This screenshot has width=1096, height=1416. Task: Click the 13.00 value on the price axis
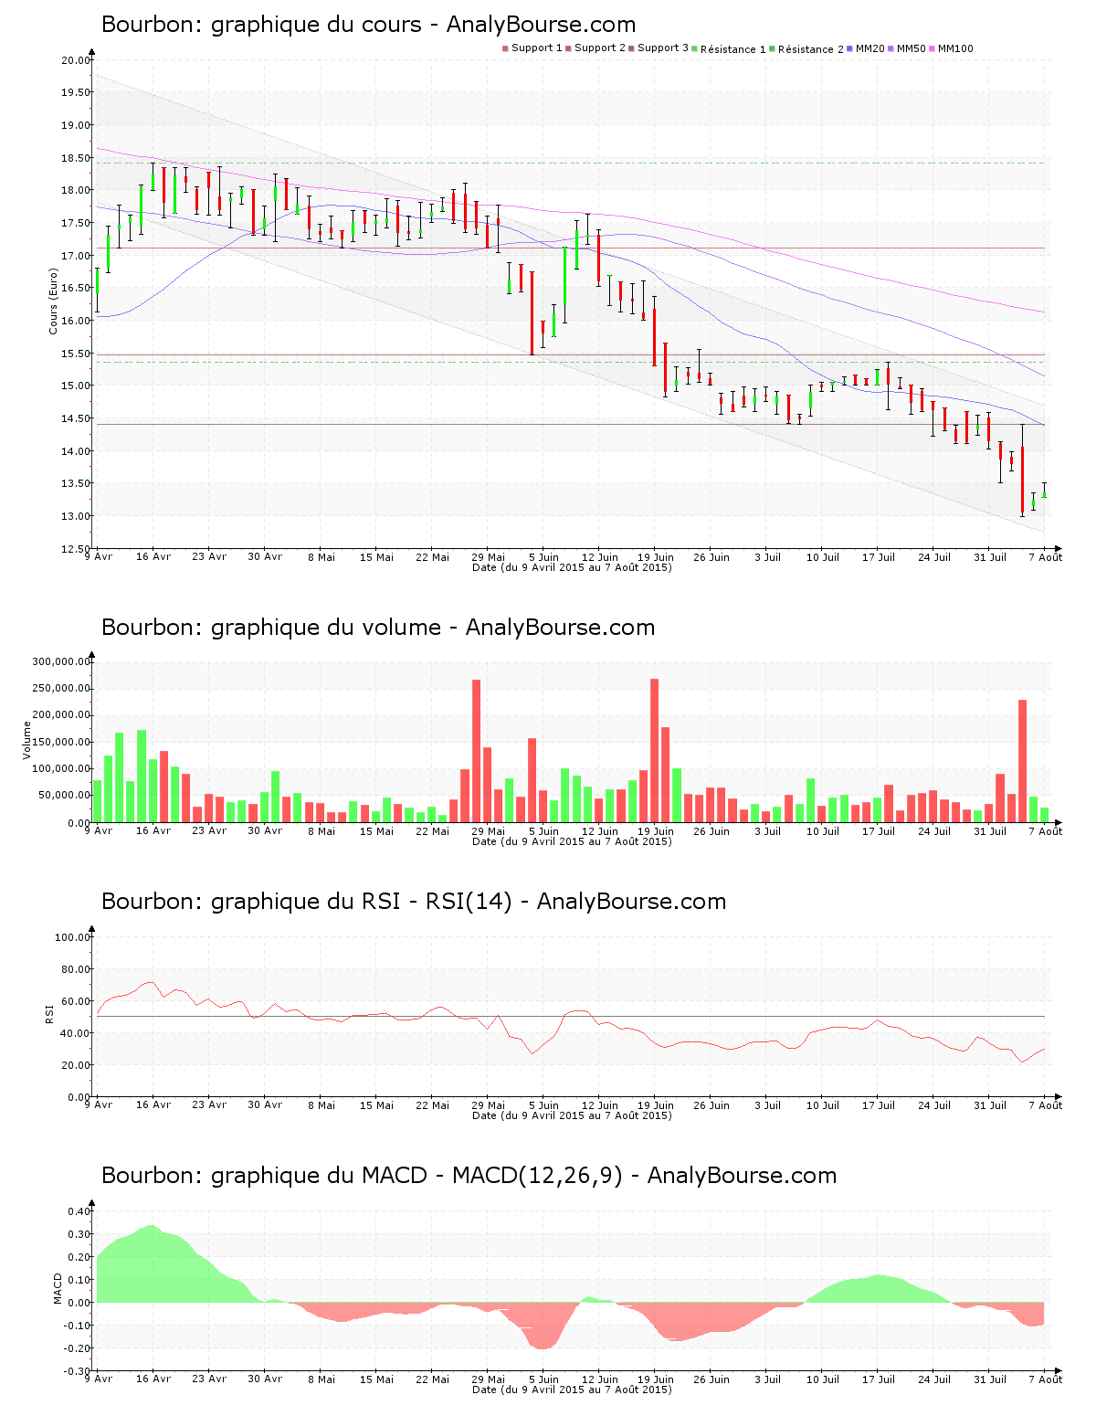76,516
